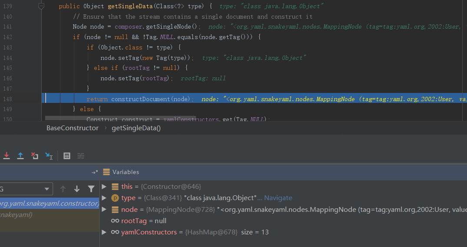The width and height of the screenshot is (467, 247).
Task: Click the Force Step Into red arrow icon
Action: (x=7, y=155)
